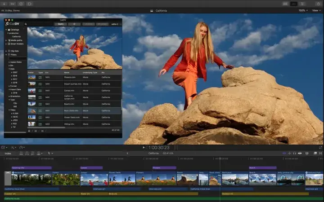
Task: Click the headphones audio icon above timeline
Action: (x=294, y=153)
